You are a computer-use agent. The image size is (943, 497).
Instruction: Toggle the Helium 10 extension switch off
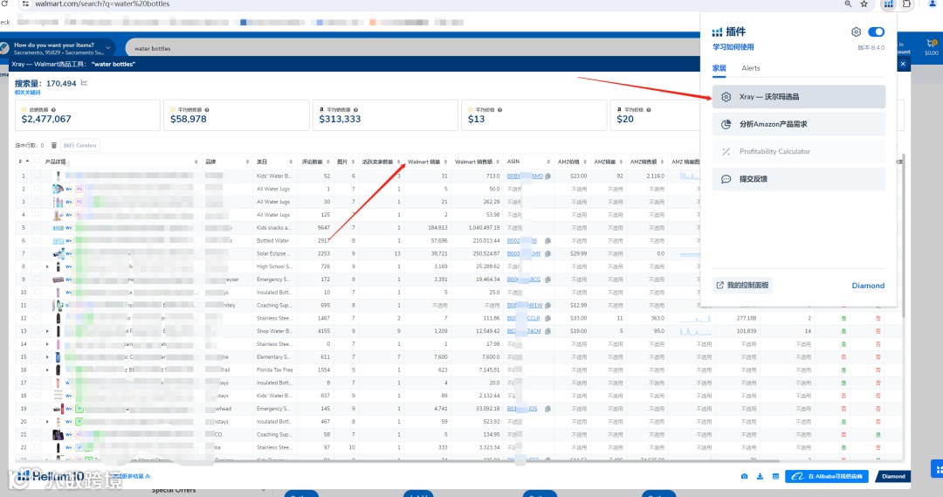(x=877, y=32)
